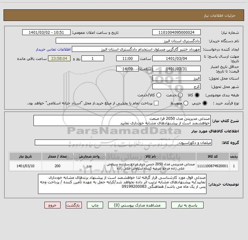Click response deadline time 11:00
The height and width of the screenshot is (240, 248).
click(x=128, y=58)
